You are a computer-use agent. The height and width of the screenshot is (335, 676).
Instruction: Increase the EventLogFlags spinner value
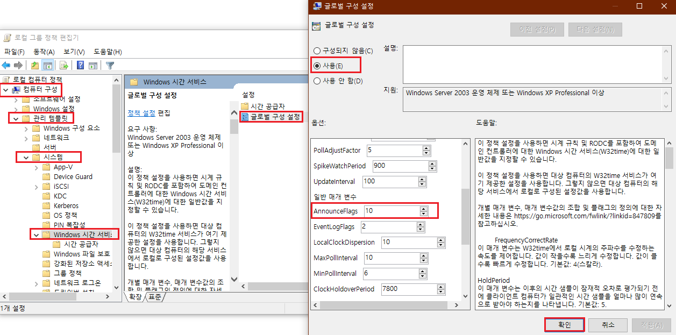coord(420,224)
